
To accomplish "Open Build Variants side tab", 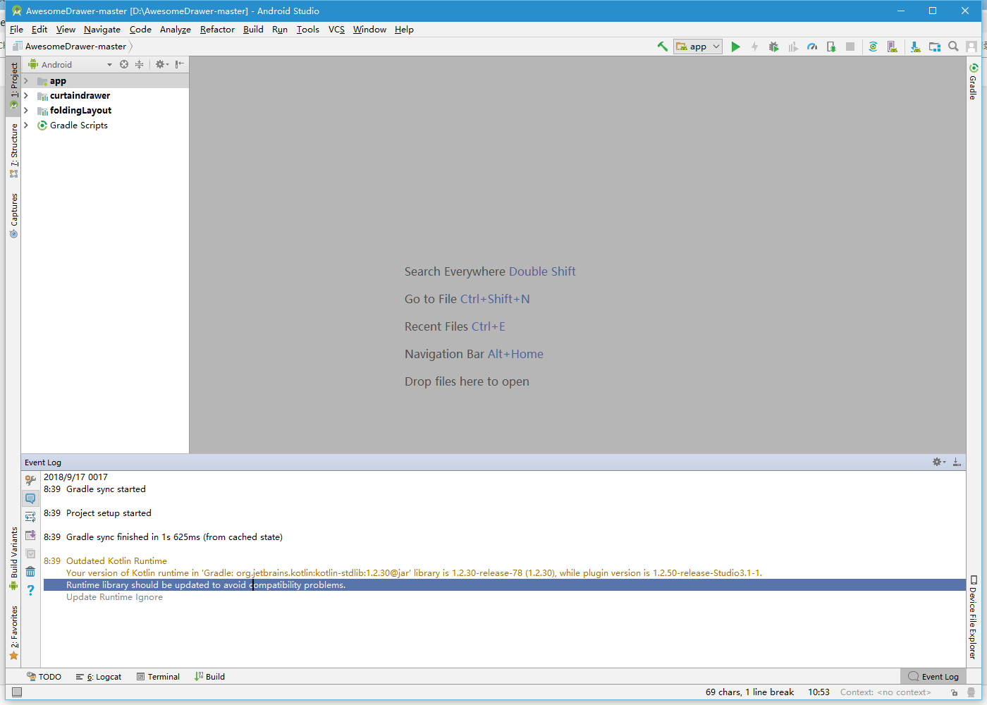I will pyautogui.click(x=13, y=558).
